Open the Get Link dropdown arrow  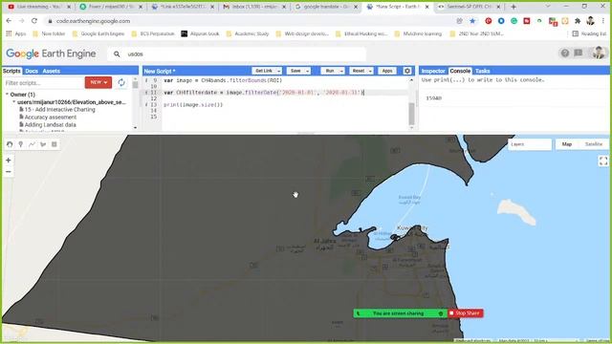coord(278,71)
